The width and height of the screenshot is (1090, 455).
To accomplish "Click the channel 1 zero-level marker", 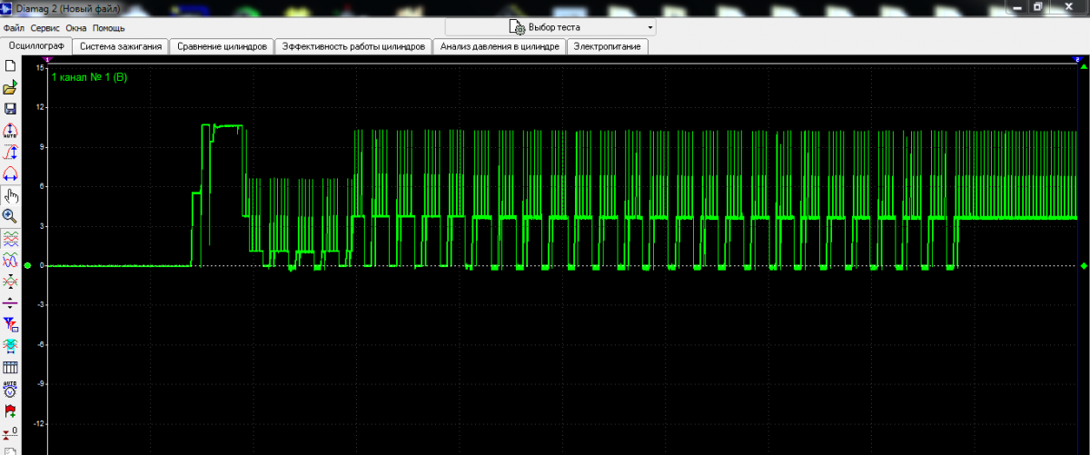I will pyautogui.click(x=28, y=266).
